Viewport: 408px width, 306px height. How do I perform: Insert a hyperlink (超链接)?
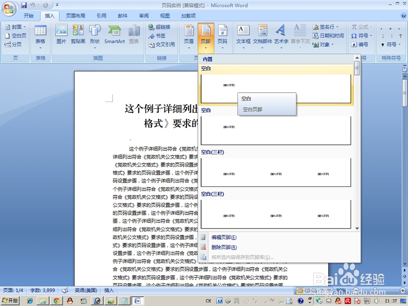(159, 27)
